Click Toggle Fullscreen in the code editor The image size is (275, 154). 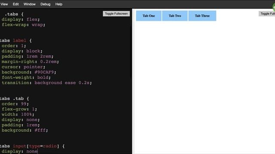tap(116, 14)
